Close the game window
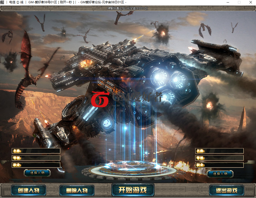256x198 pixels. [x=251, y=2]
